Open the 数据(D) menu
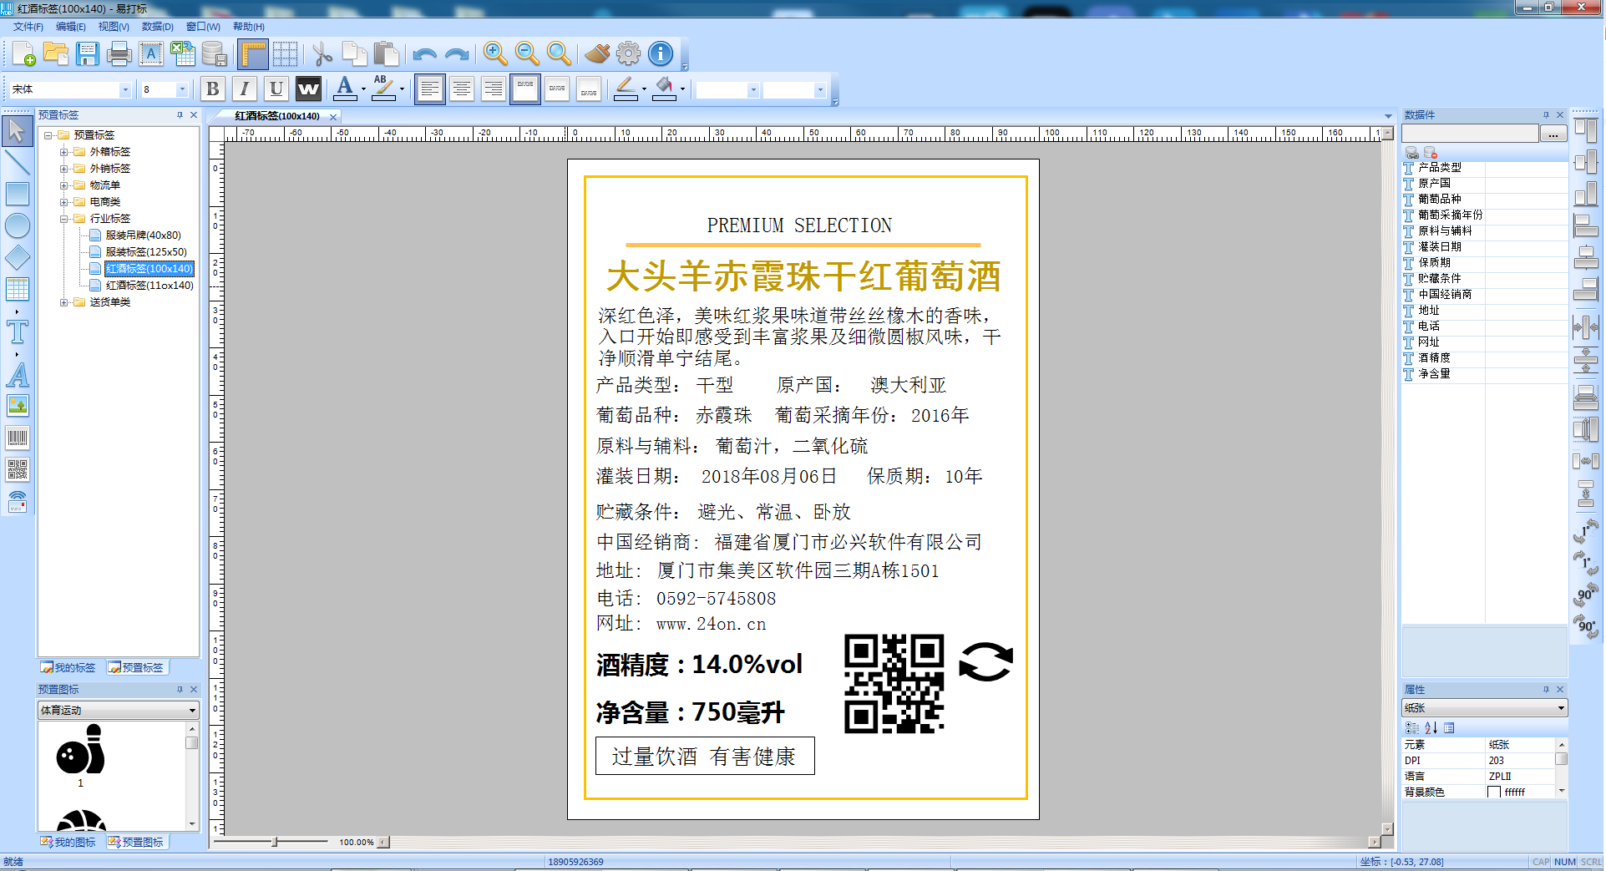 pos(157,27)
